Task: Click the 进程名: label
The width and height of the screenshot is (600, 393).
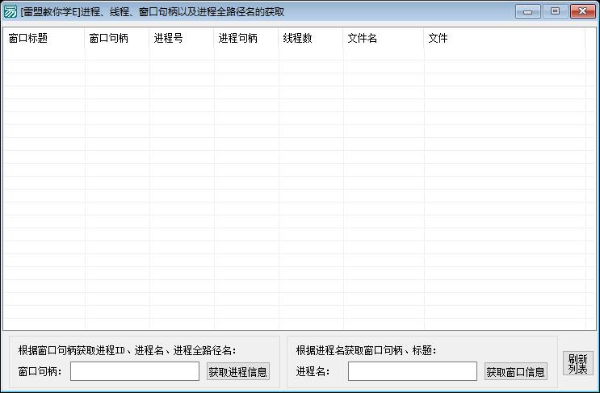Action: coord(313,371)
